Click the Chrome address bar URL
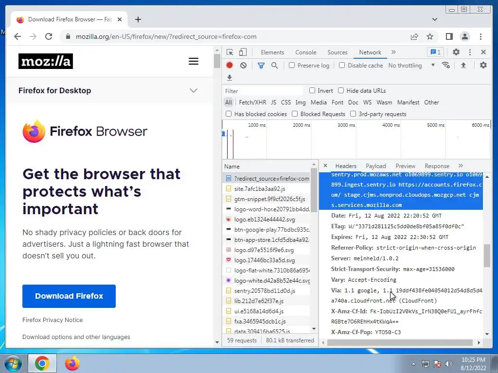Viewport: 498px width, 373px height. pos(166,36)
